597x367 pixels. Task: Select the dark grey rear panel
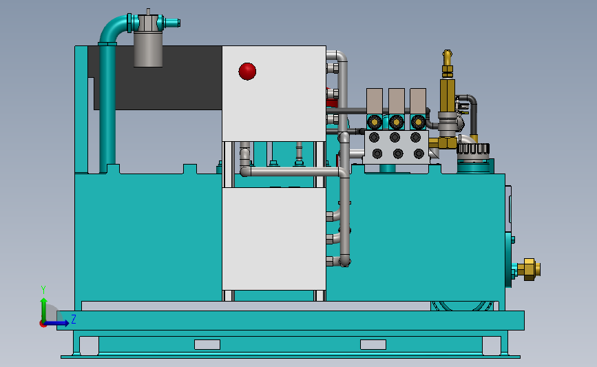pos(156,78)
